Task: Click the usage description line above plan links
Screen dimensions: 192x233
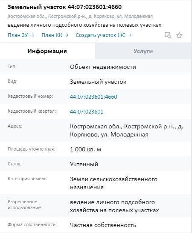Action: point(84,25)
